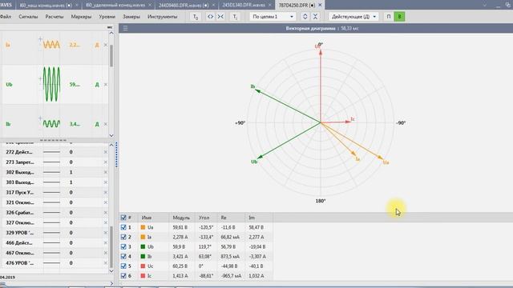513x288 pixels.
Task: Toggle the П mode button
Action: click(389, 17)
